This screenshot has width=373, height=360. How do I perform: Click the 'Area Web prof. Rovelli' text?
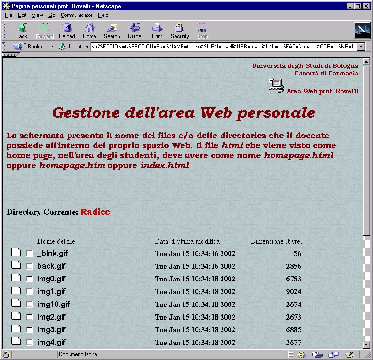(x=323, y=91)
